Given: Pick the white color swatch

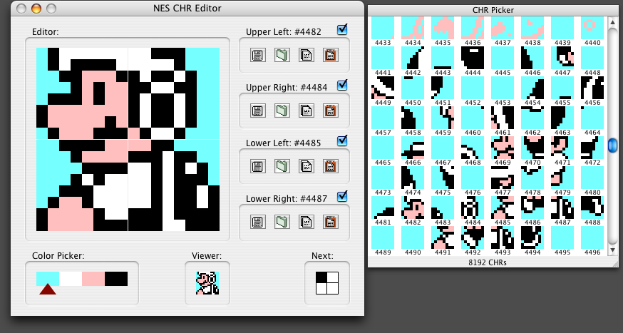Looking at the screenshot, I should coord(71,279).
